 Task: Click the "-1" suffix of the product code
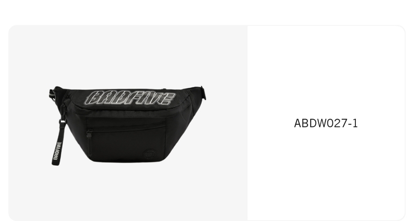pyautogui.click(x=353, y=123)
